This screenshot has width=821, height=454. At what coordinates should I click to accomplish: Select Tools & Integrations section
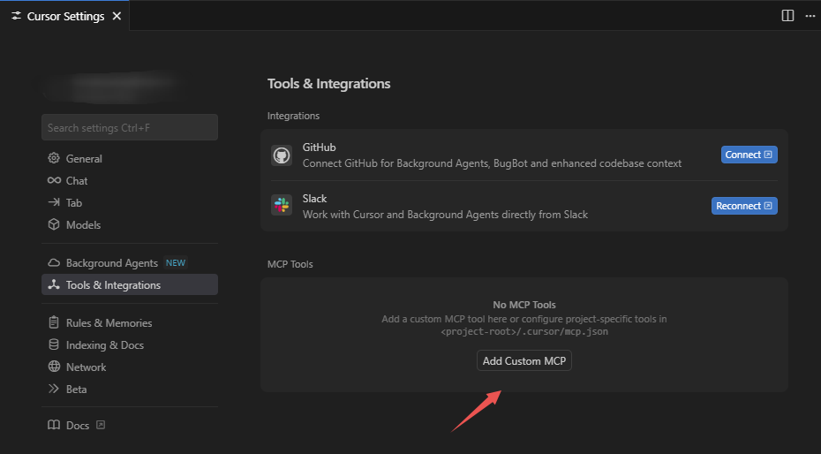129,284
